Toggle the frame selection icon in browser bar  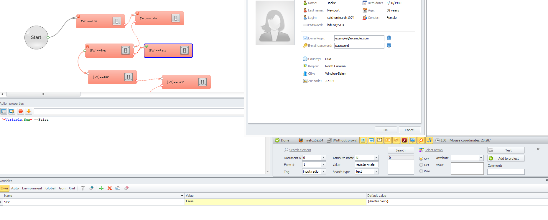pos(380,140)
